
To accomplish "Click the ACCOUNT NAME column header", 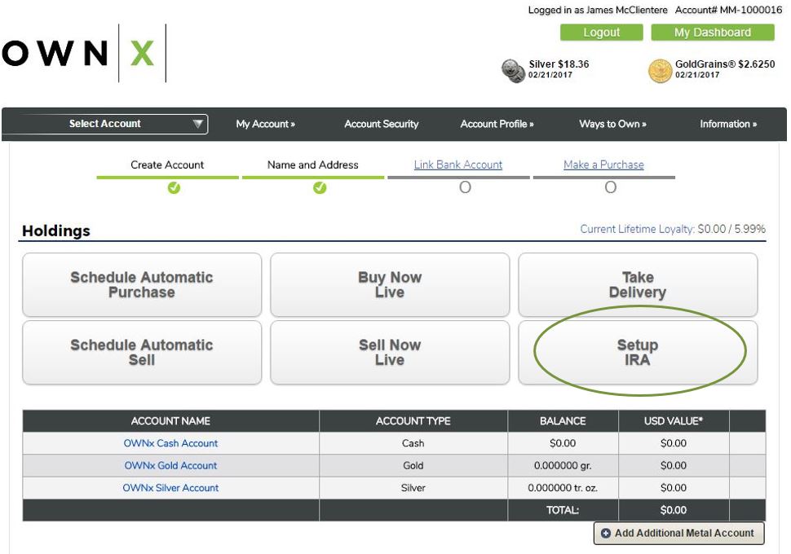I will point(170,421).
